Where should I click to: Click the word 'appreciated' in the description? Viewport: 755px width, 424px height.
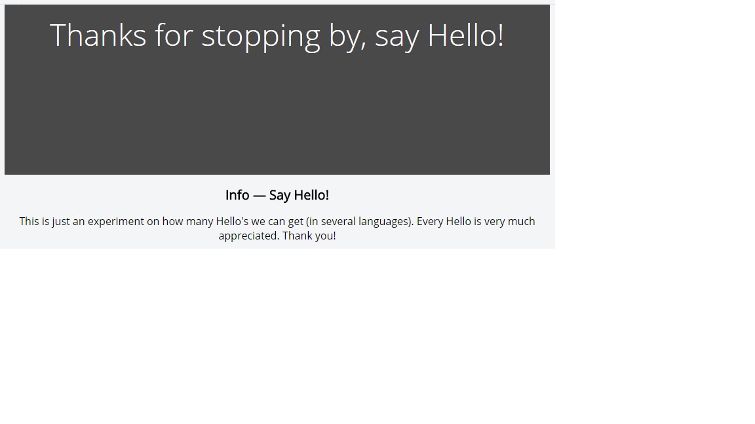coord(249,236)
